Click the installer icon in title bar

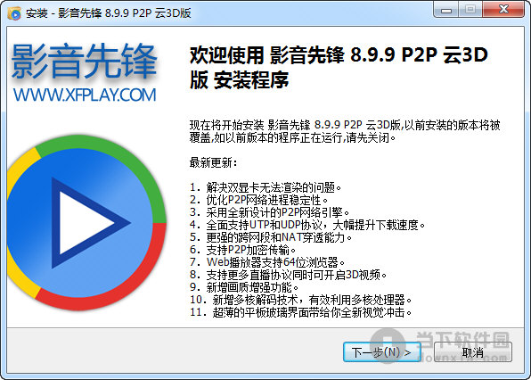tap(14, 13)
